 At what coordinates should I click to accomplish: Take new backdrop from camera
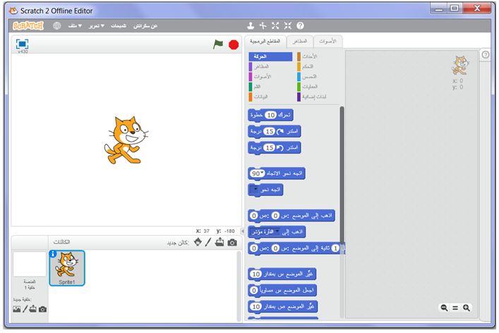[42, 309]
